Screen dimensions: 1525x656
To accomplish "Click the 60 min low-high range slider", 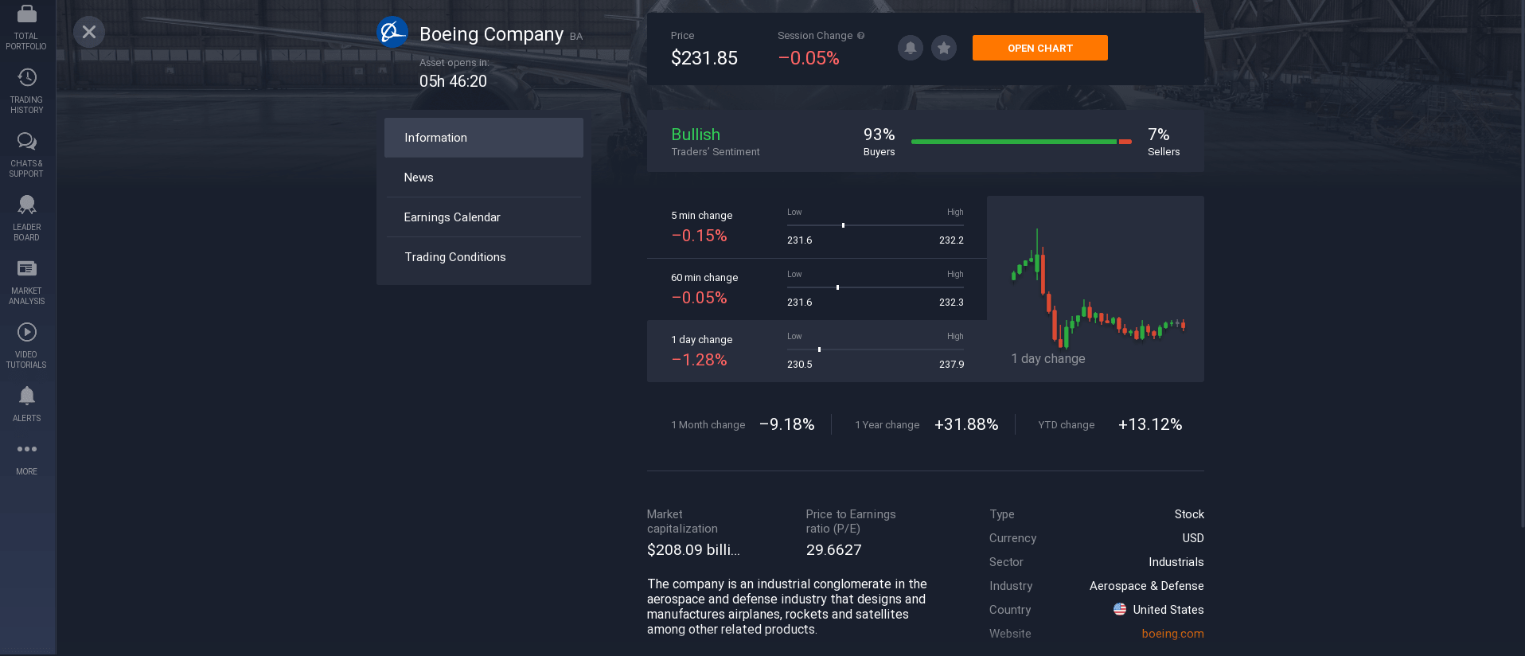I will pyautogui.click(x=876, y=287).
